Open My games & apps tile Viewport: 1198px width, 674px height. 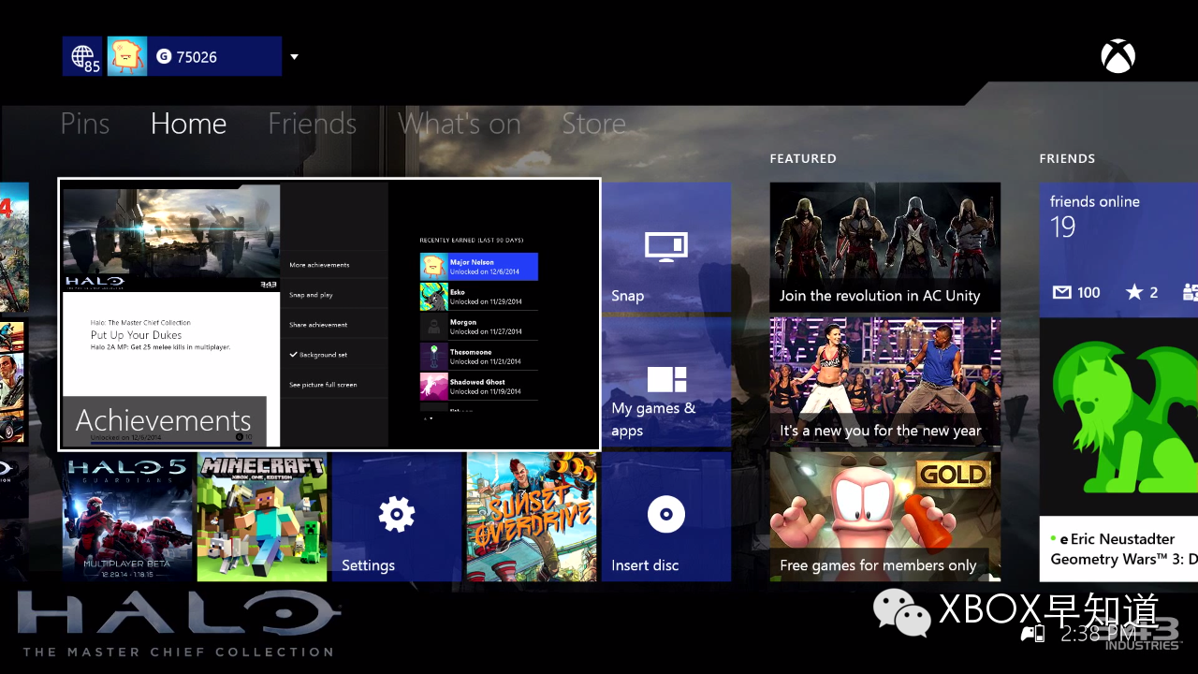pyautogui.click(x=665, y=382)
